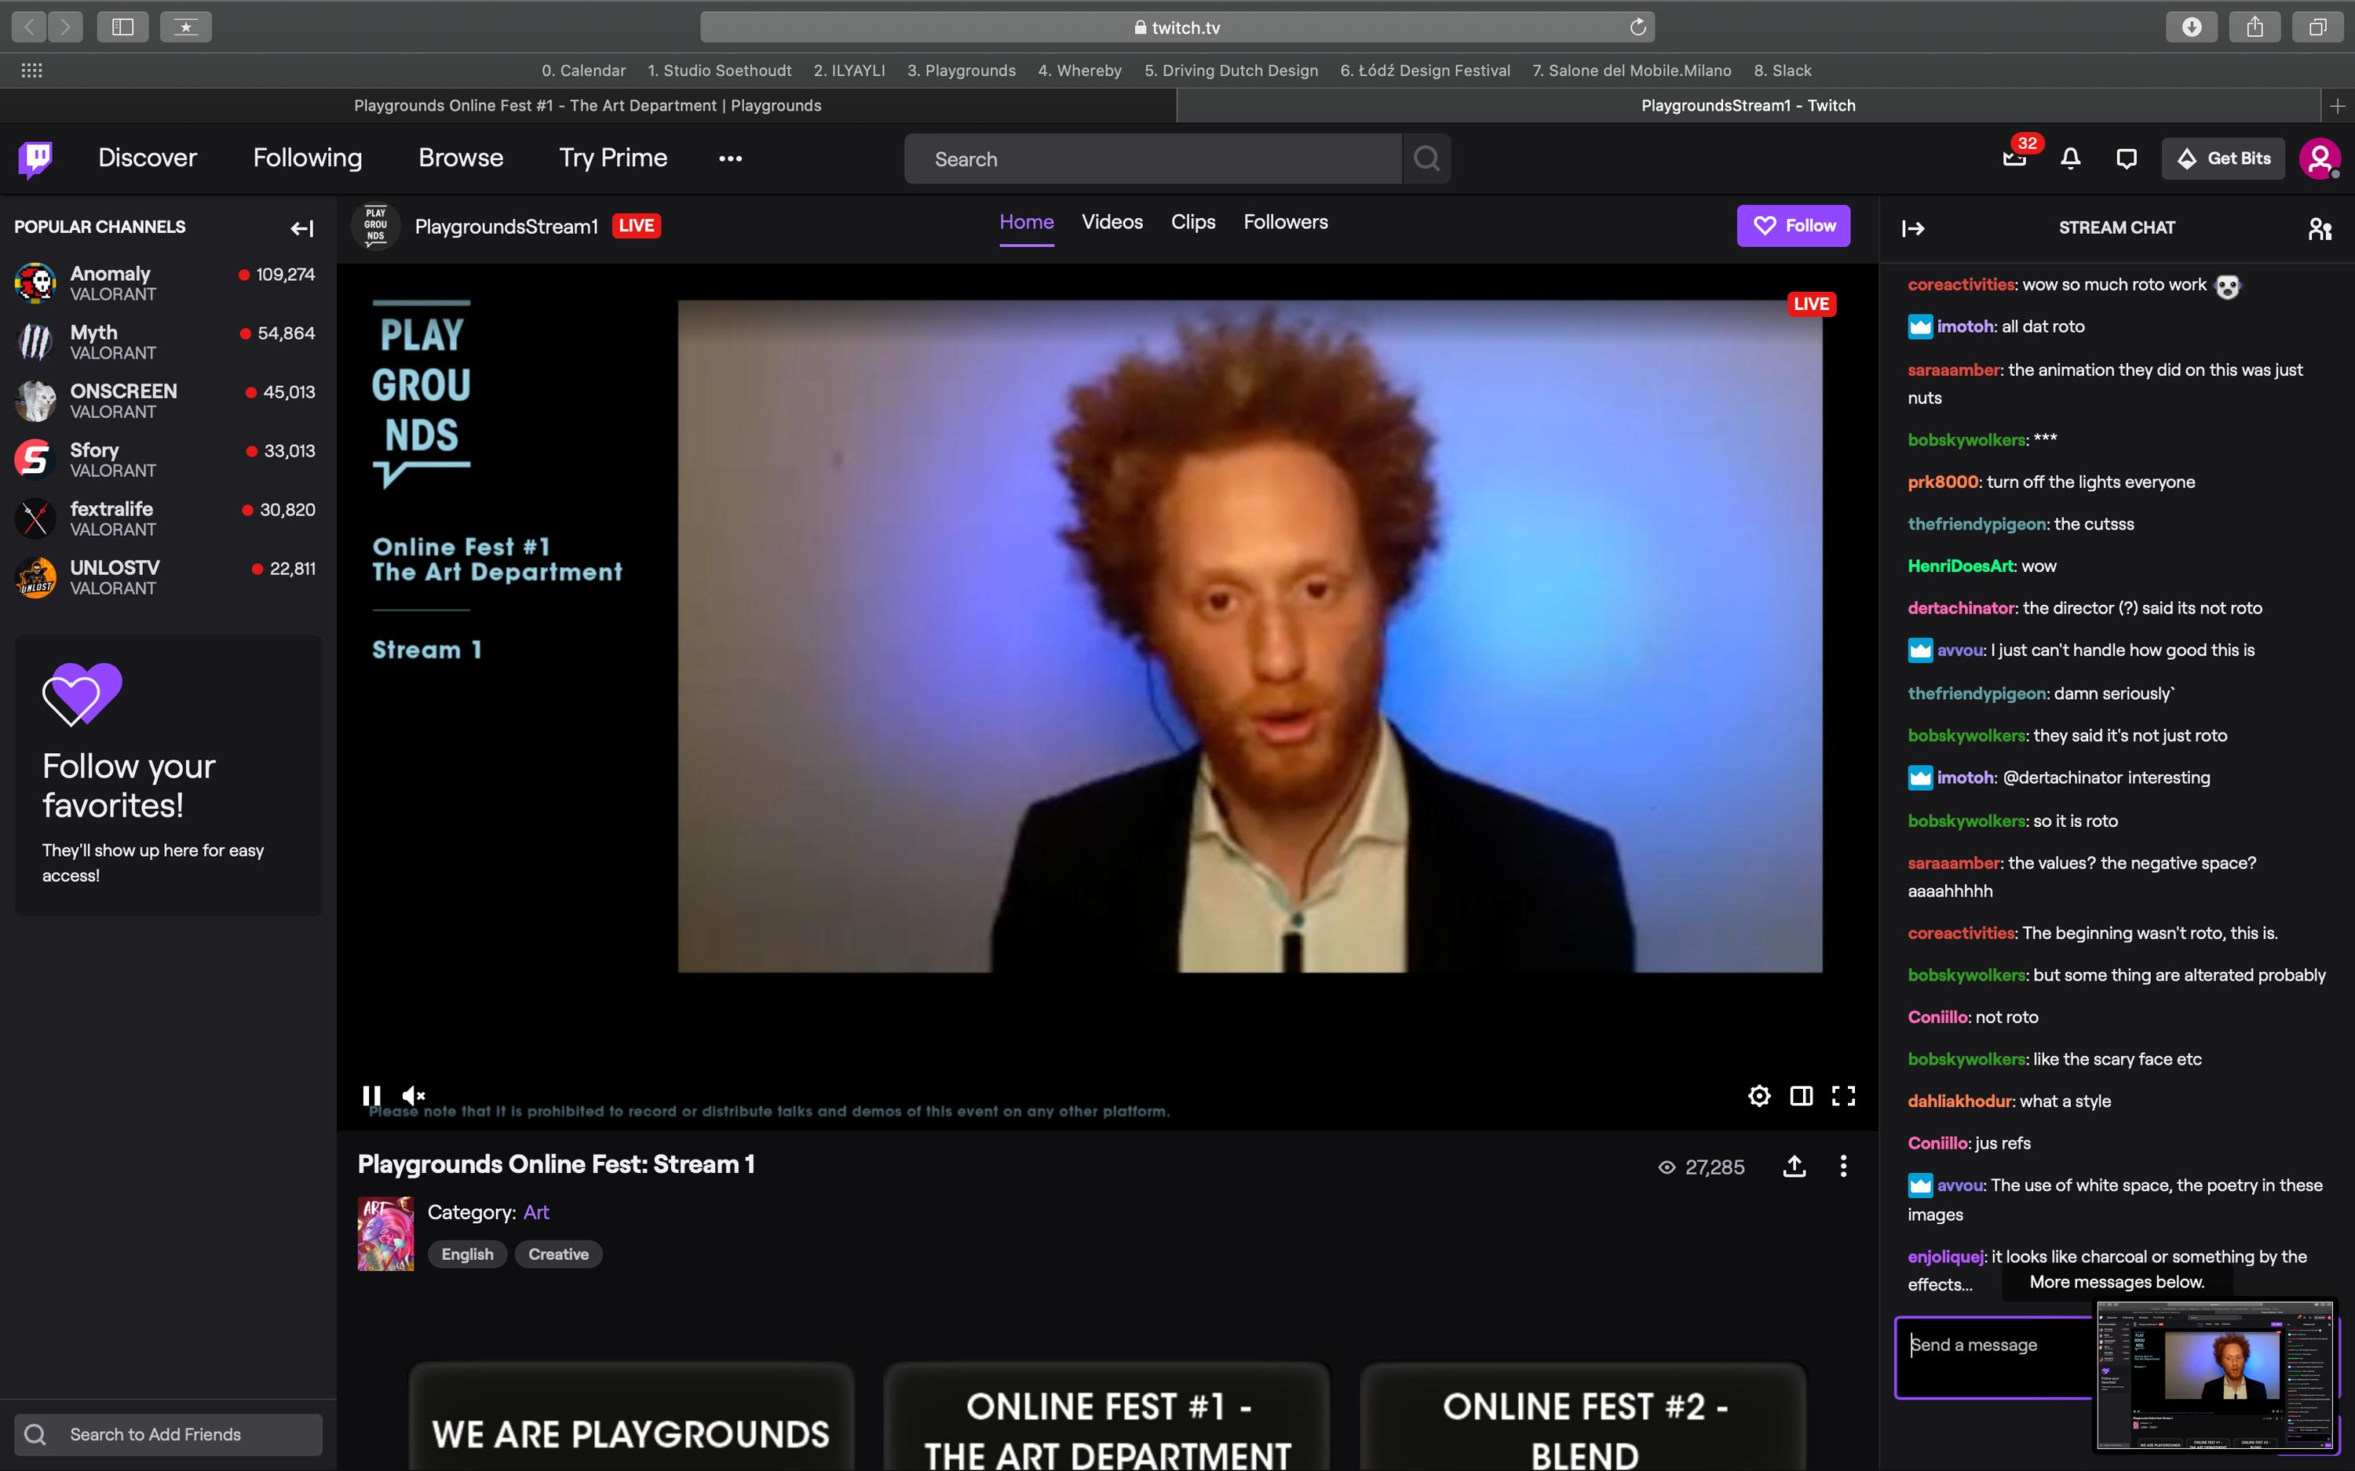Open the chat users list icon
Viewport: 2355px width, 1471px height.
2319,228
